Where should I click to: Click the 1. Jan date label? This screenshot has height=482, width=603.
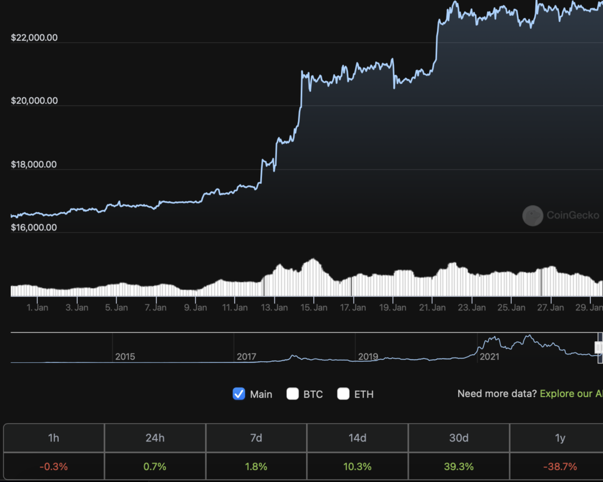[x=37, y=308]
